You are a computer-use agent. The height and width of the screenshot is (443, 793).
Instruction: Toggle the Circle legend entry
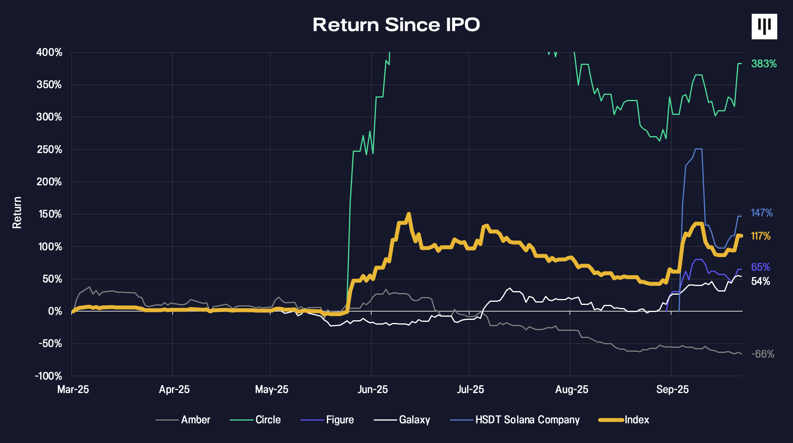267,420
